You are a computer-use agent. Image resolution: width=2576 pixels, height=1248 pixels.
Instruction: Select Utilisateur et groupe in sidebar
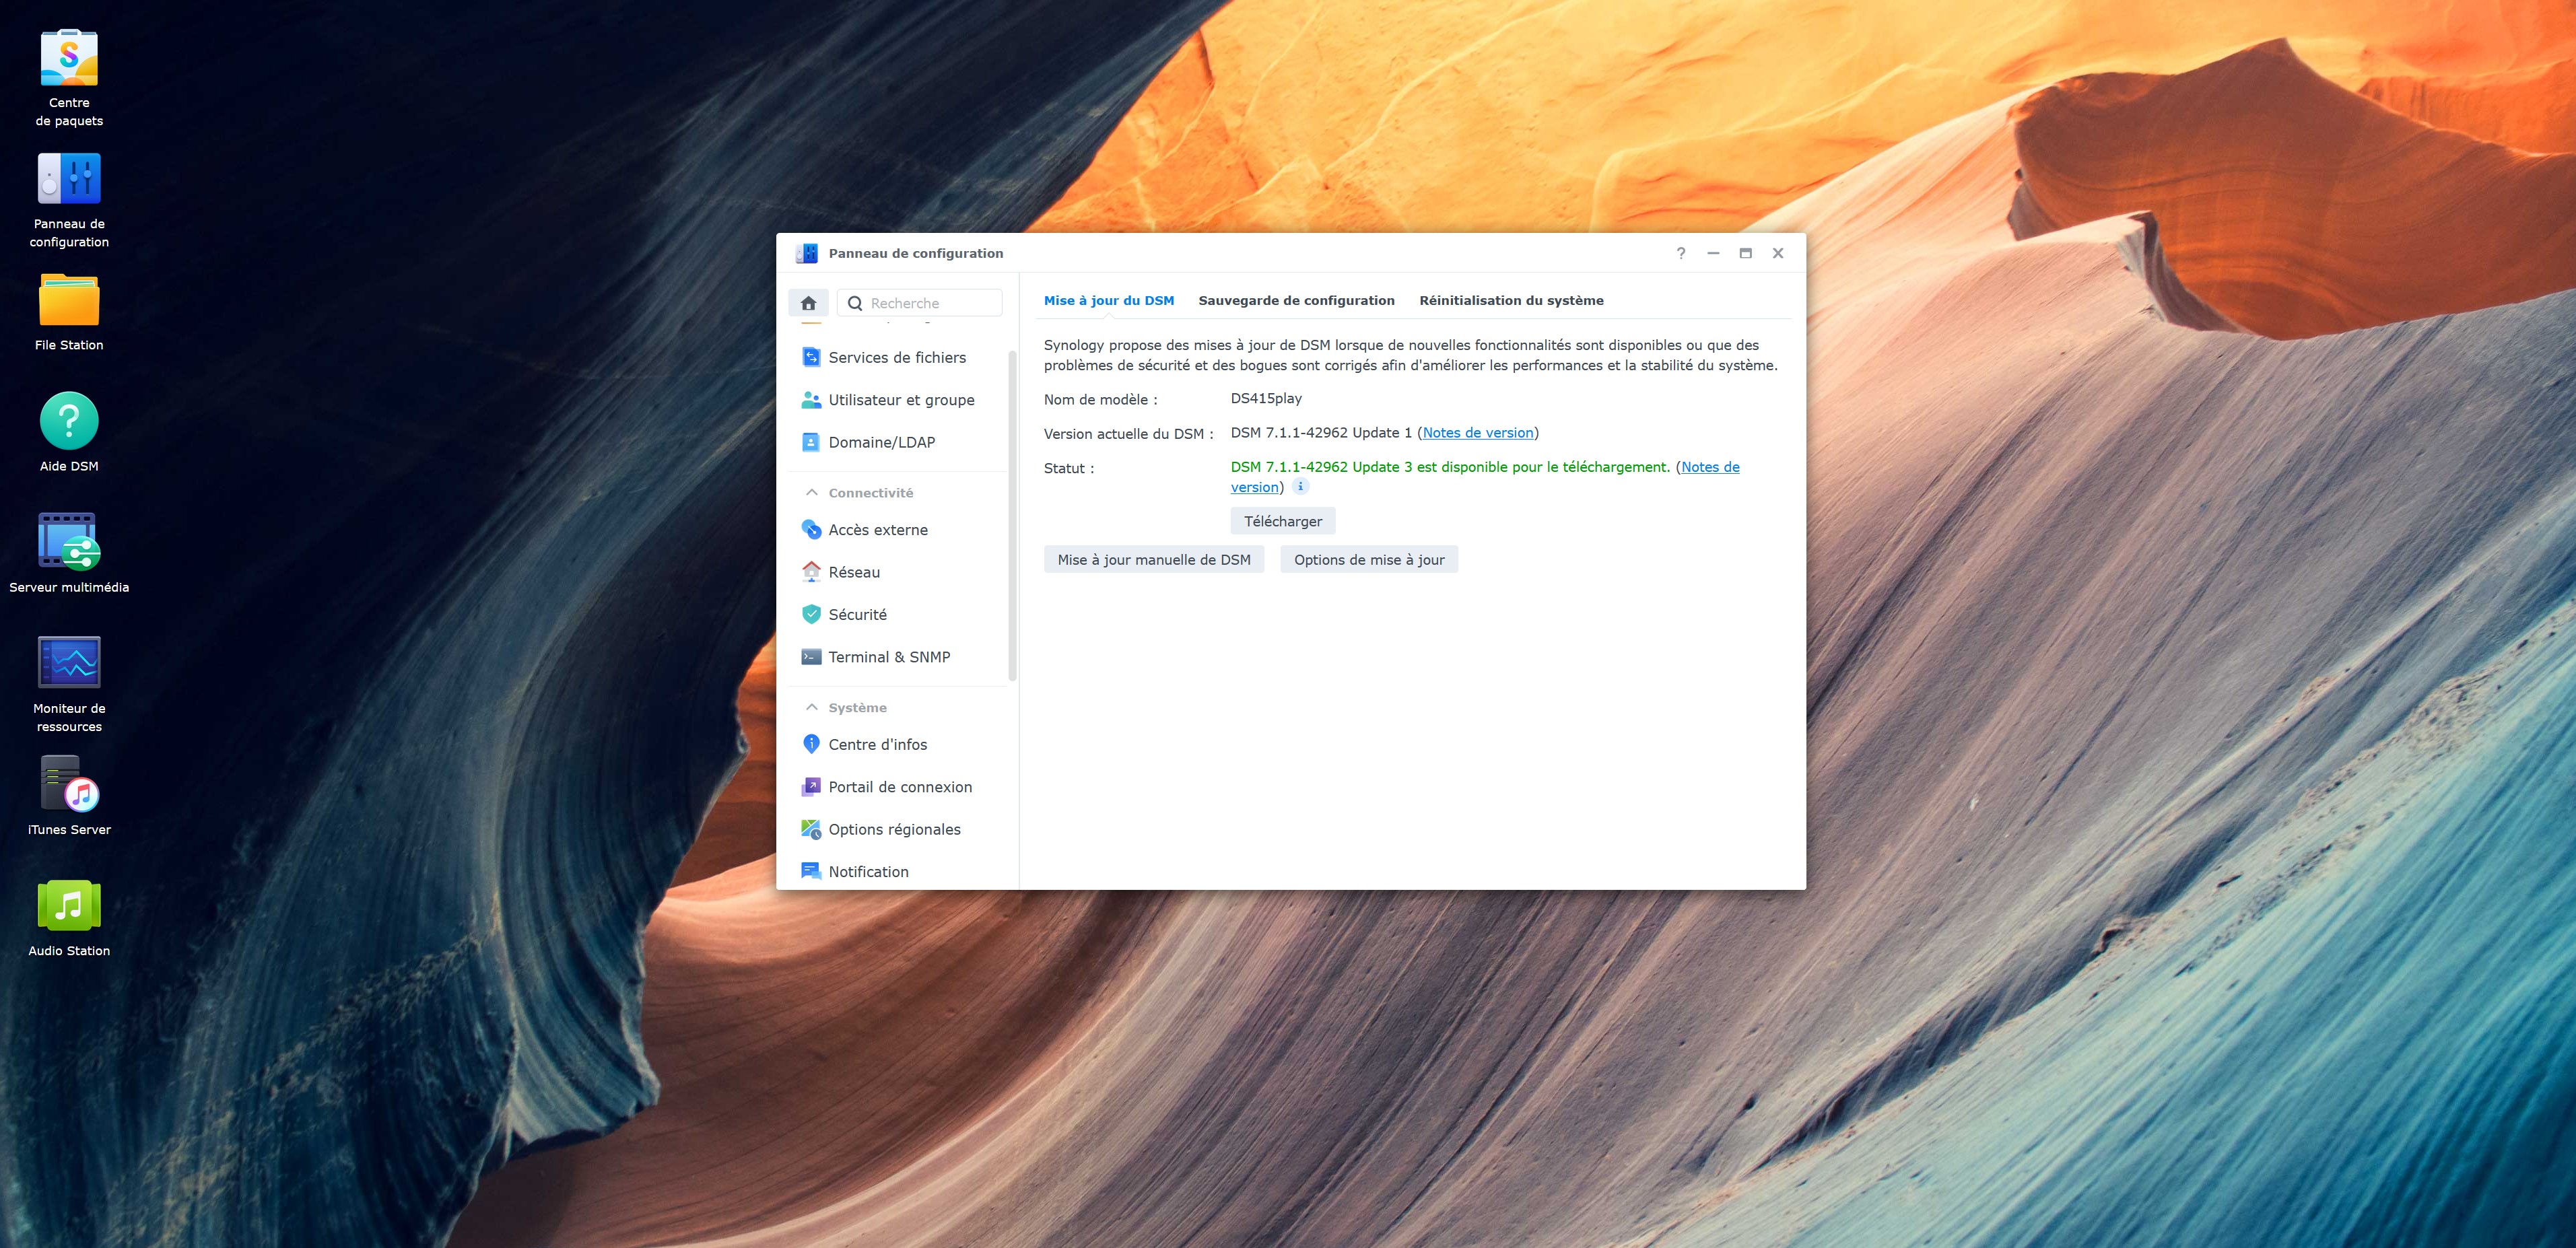click(901, 399)
